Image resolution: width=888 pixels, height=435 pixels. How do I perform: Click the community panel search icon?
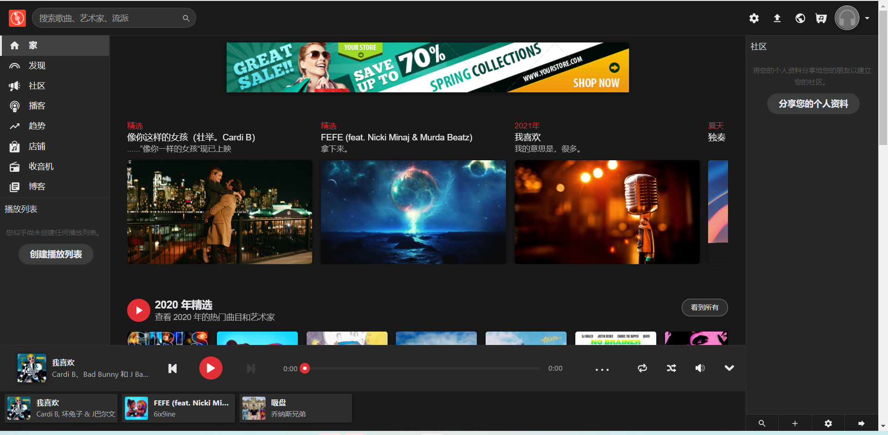click(762, 423)
